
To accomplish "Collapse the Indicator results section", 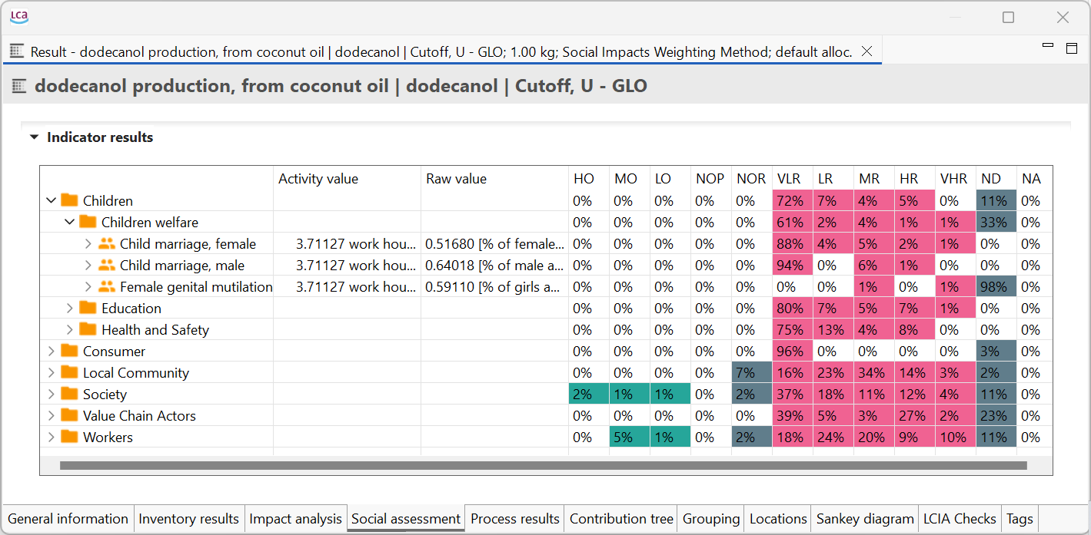I will pos(34,137).
